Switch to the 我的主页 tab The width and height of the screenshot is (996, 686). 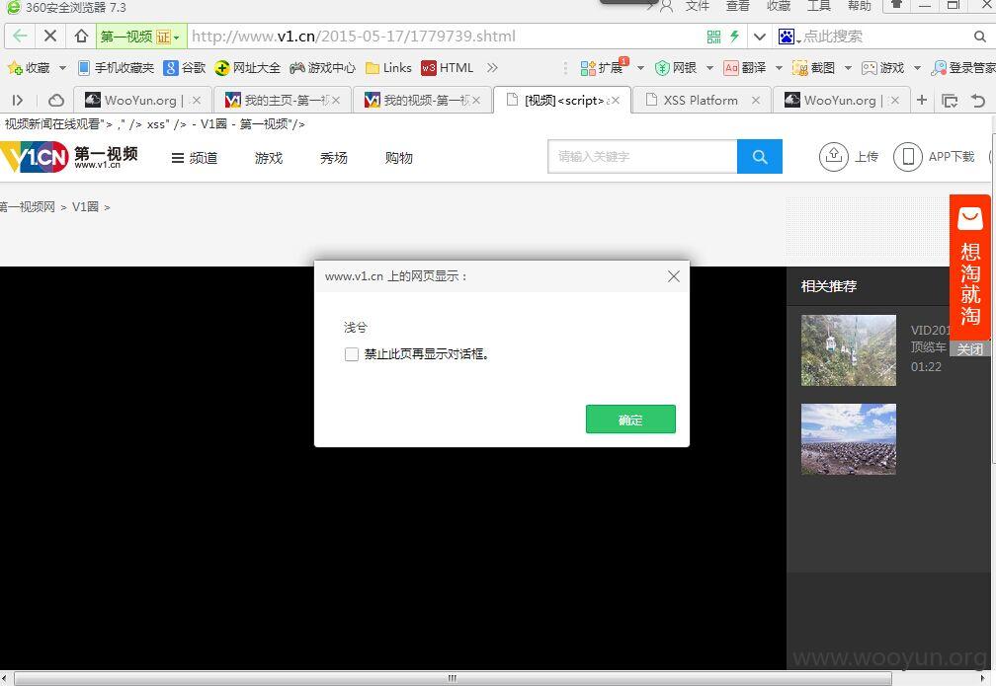[283, 101]
